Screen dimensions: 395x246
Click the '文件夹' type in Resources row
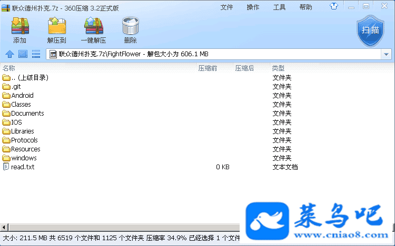[x=282, y=149]
